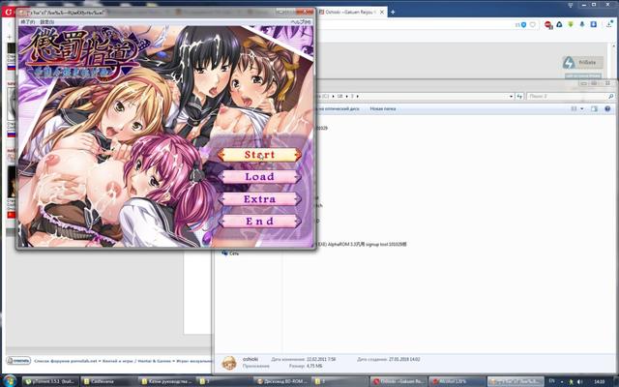
Task: Click the teal extension icon next to green arrow
Action: point(582,25)
